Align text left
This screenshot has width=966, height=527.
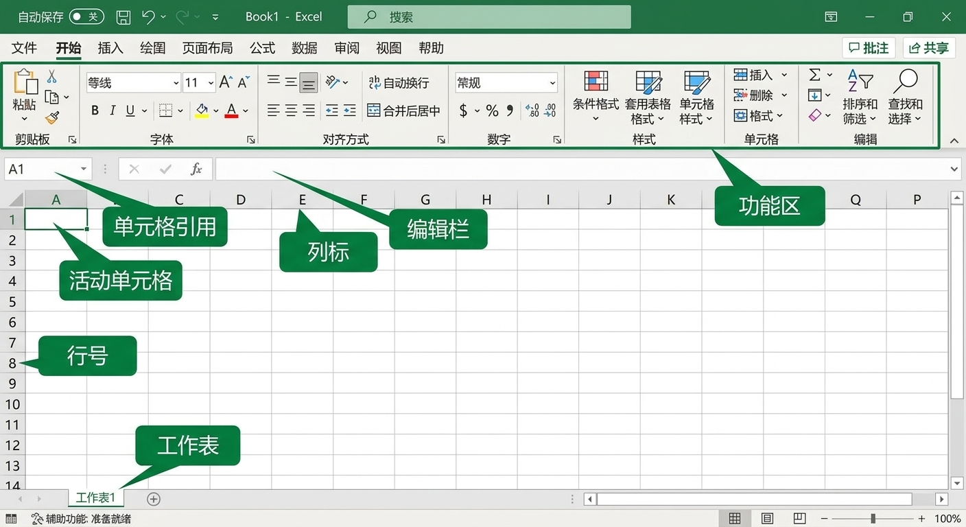(x=273, y=110)
